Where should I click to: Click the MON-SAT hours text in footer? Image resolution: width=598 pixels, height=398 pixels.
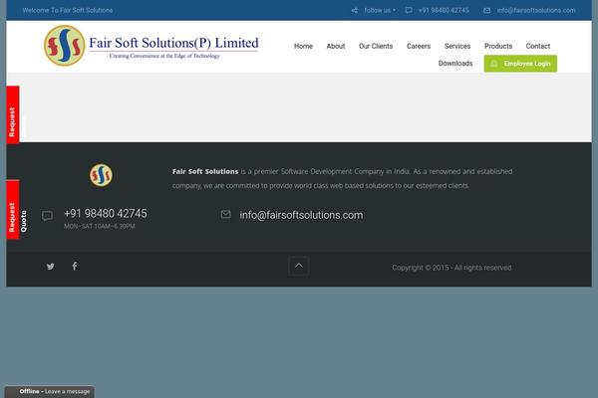(x=99, y=226)
